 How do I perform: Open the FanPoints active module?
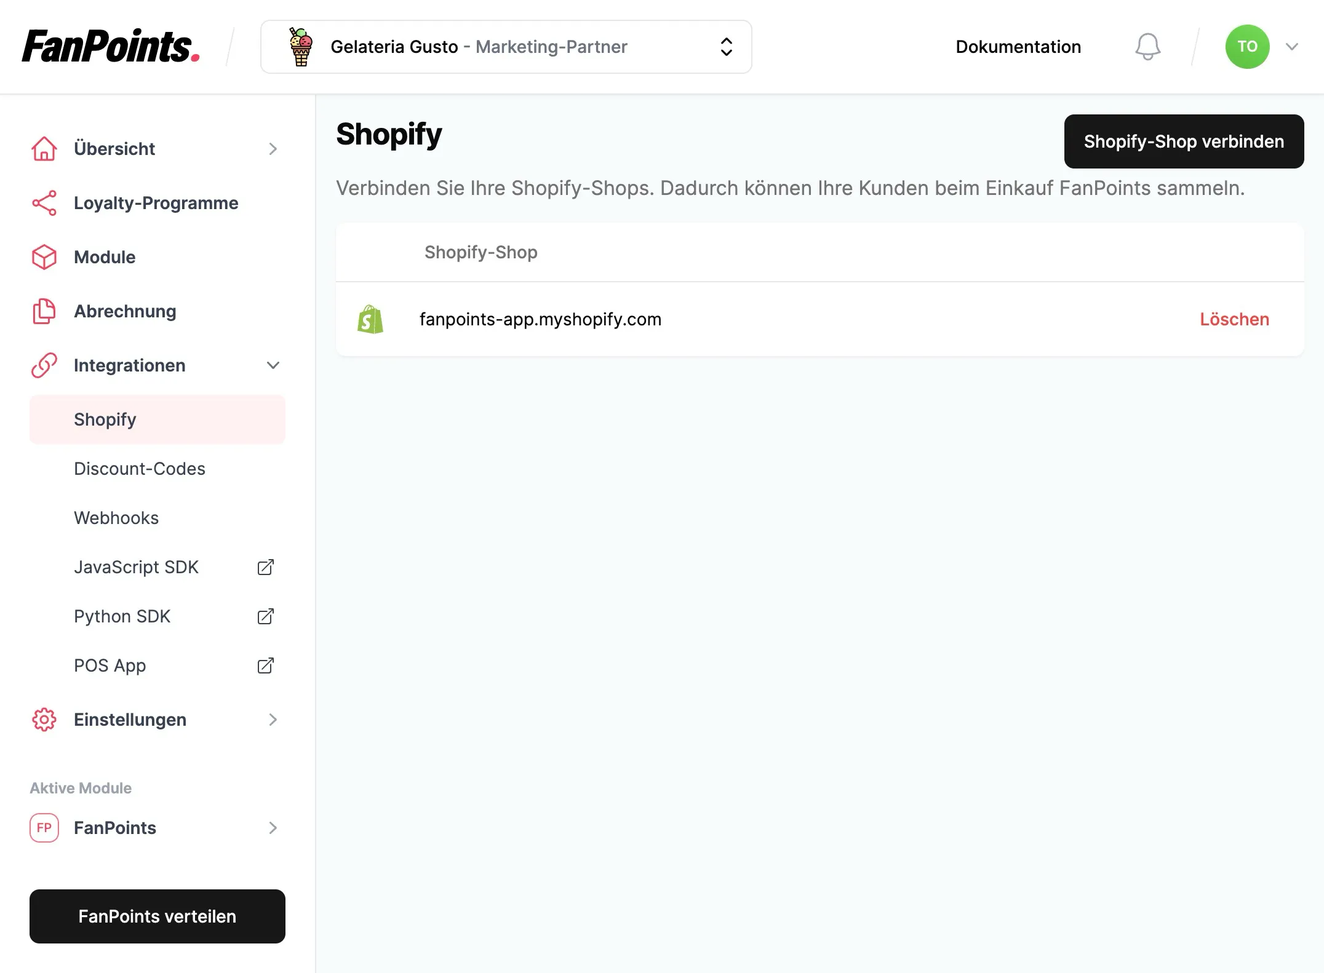[x=158, y=828]
